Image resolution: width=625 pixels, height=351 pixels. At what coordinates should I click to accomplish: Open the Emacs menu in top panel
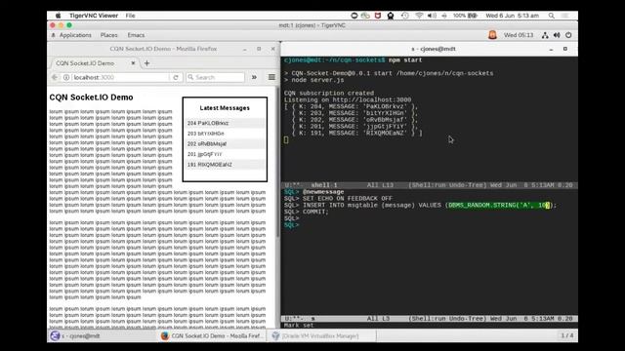point(136,35)
